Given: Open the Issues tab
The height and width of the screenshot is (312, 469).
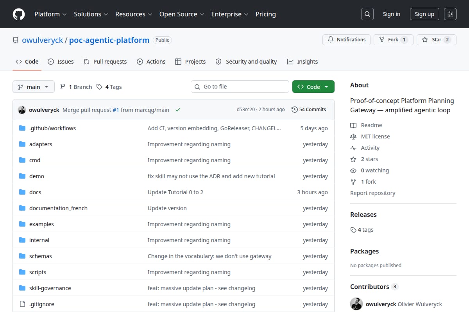Looking at the screenshot, I should [61, 62].
